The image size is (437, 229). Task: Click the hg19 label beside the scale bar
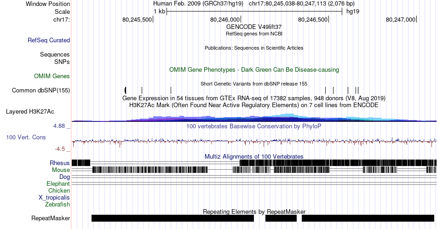(x=353, y=11)
